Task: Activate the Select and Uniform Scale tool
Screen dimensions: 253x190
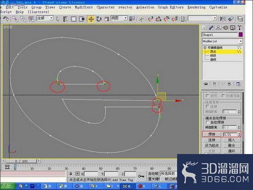Action: tap(107, 19)
